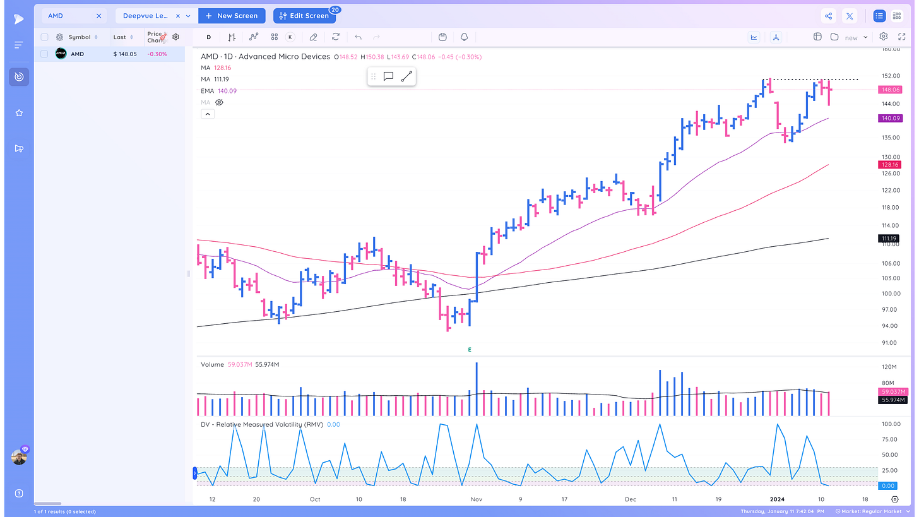
Task: Open the four-squares layout icon
Action: click(274, 37)
